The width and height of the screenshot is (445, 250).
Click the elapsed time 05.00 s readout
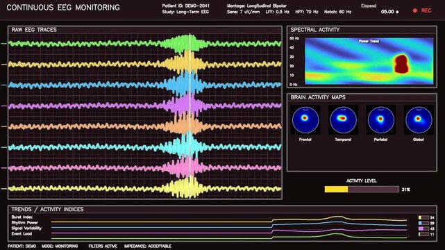pyautogui.click(x=389, y=12)
